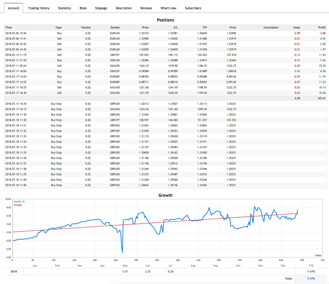Click the Symbol column header
The width and height of the screenshot is (329, 284).
[x=115, y=27]
